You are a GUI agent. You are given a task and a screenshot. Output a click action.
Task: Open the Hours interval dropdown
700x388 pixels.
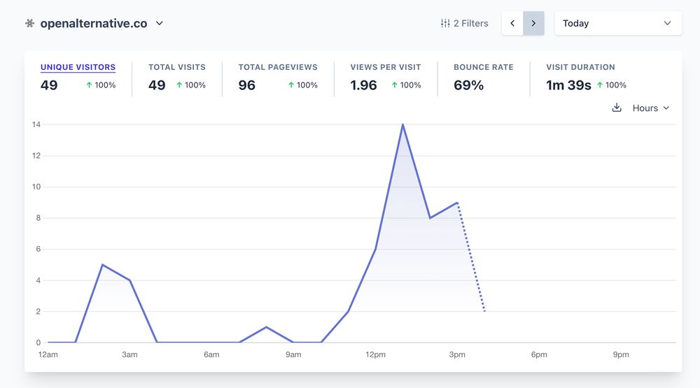(650, 108)
